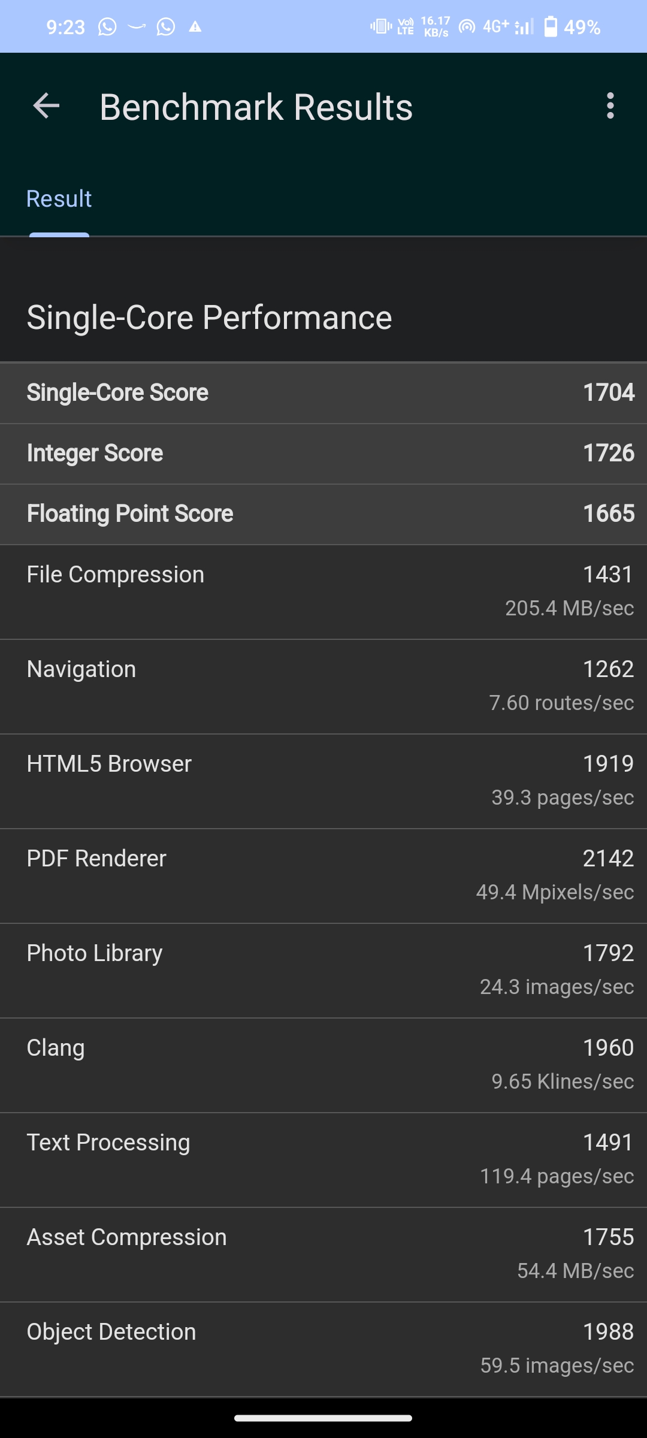Tap the warning triangle status icon
This screenshot has height=1438, width=647.
pyautogui.click(x=195, y=27)
